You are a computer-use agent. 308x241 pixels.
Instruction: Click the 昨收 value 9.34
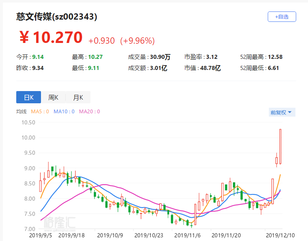38,68
